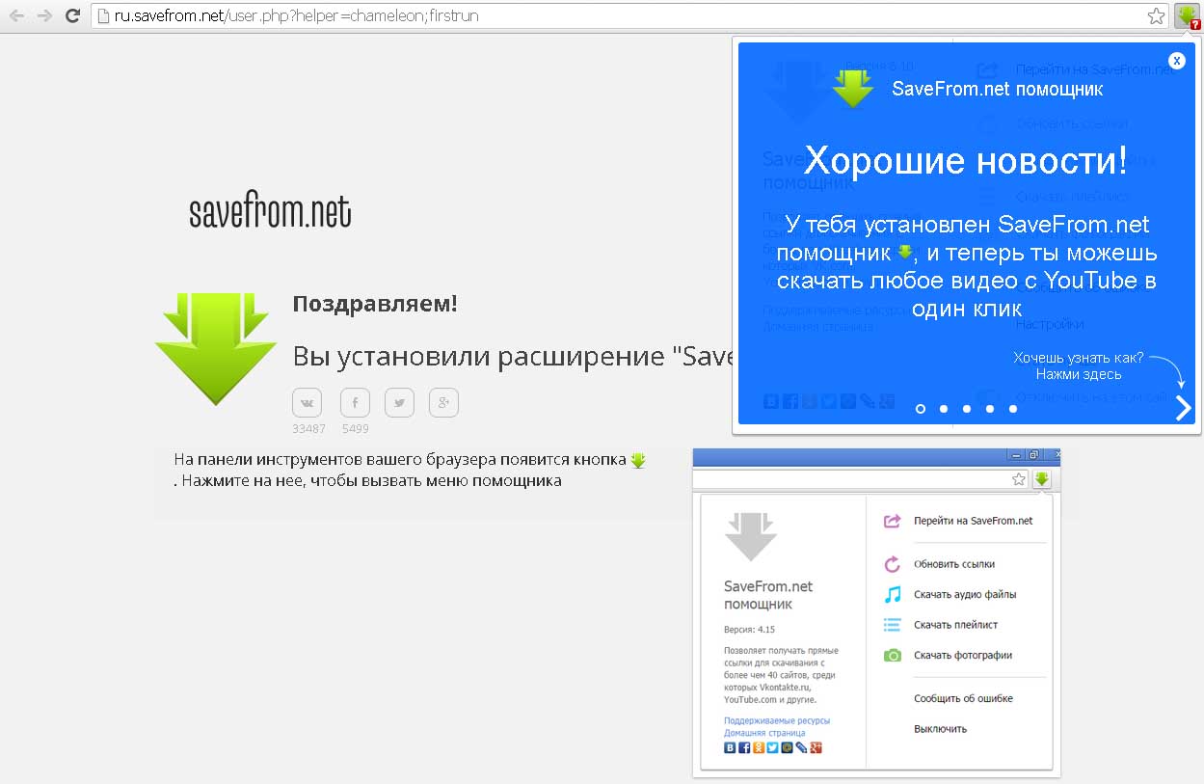This screenshot has width=1204, height=784.
Task: Click the pink share-arrow icon in illustration menu
Action: click(x=893, y=521)
